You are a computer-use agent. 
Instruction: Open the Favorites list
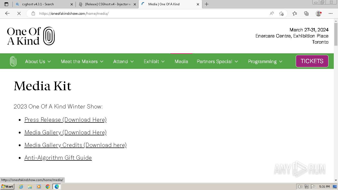295,13
